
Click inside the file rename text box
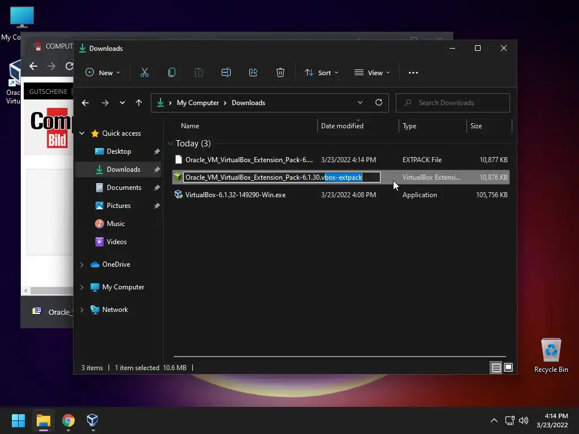282,177
